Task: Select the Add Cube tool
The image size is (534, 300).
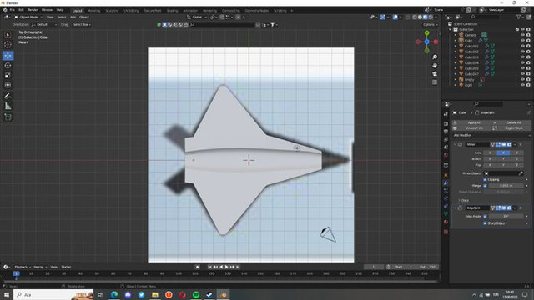Action: coord(8,117)
